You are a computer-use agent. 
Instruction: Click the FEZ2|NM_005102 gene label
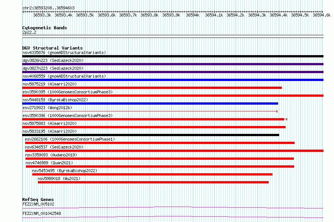[x=38, y=204]
